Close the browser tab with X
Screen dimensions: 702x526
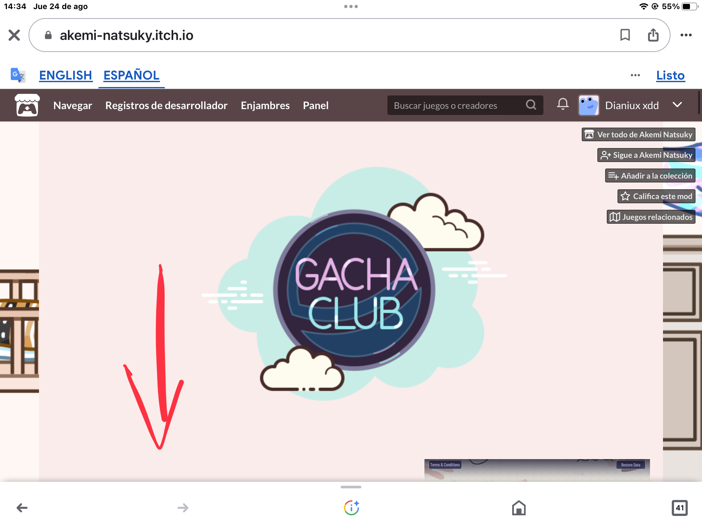[14, 35]
